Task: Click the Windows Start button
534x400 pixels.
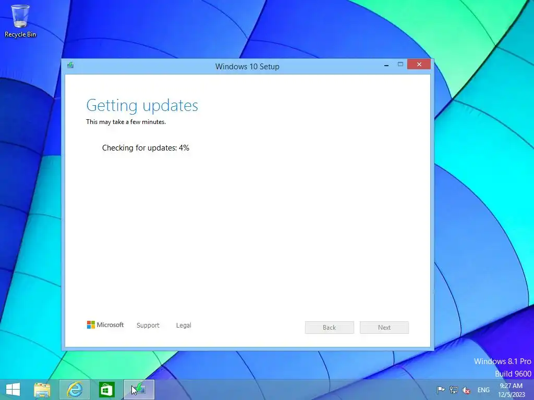Action: click(x=13, y=390)
